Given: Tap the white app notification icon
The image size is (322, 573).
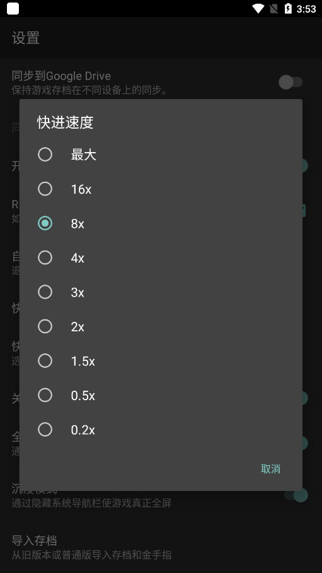Looking at the screenshot, I should (13, 8).
